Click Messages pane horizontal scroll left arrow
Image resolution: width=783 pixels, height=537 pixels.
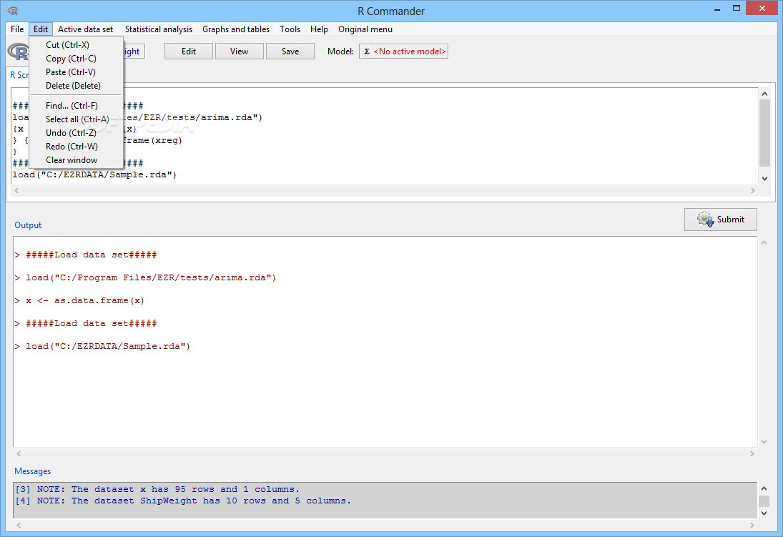point(19,525)
